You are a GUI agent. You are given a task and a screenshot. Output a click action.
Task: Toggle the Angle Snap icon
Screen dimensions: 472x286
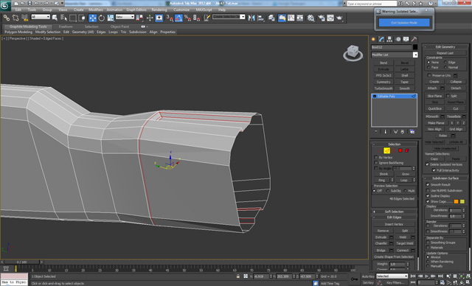pos(178,18)
